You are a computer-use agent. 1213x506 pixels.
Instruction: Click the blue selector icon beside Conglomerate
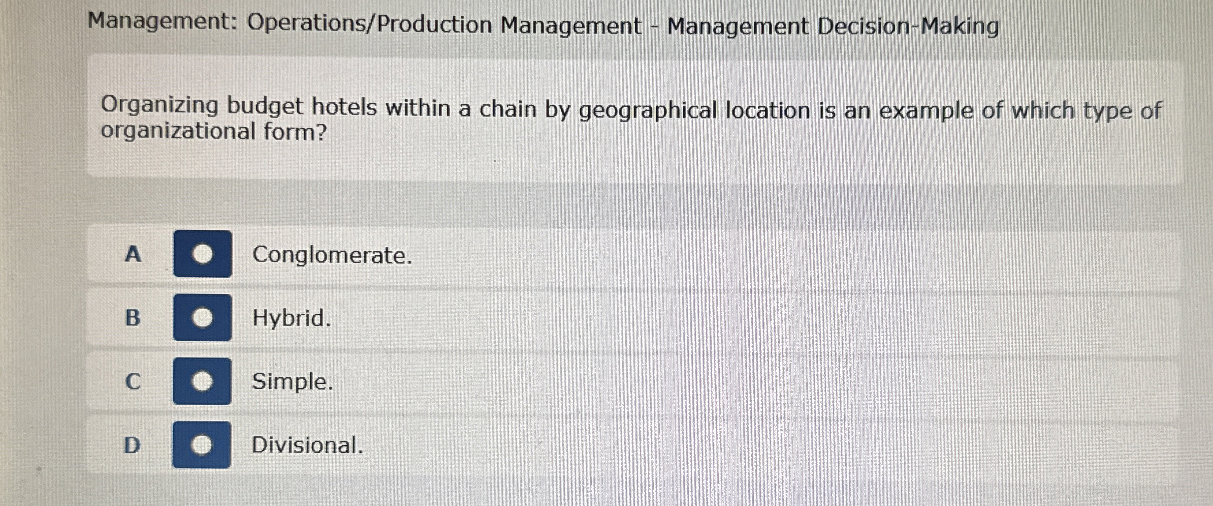(202, 255)
